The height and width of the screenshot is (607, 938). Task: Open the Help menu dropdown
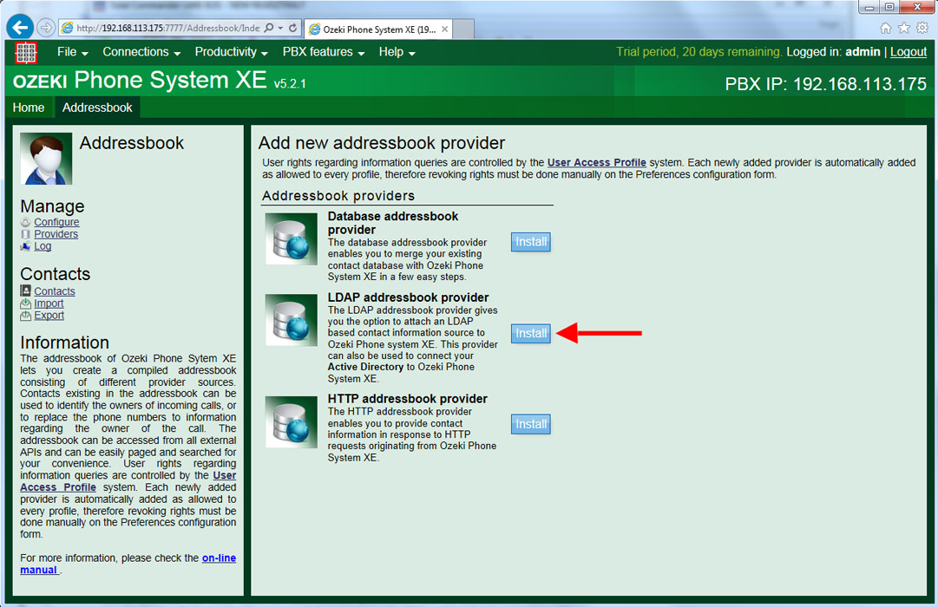pyautogui.click(x=397, y=52)
